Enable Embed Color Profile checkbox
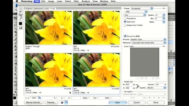Screen dimensions: 189x106 tap(125, 25)
